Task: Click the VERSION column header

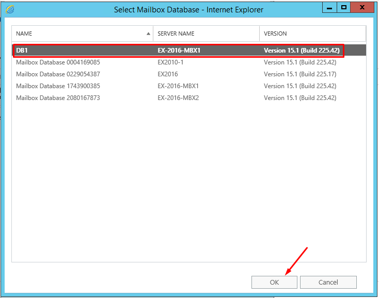Action: tap(312, 34)
